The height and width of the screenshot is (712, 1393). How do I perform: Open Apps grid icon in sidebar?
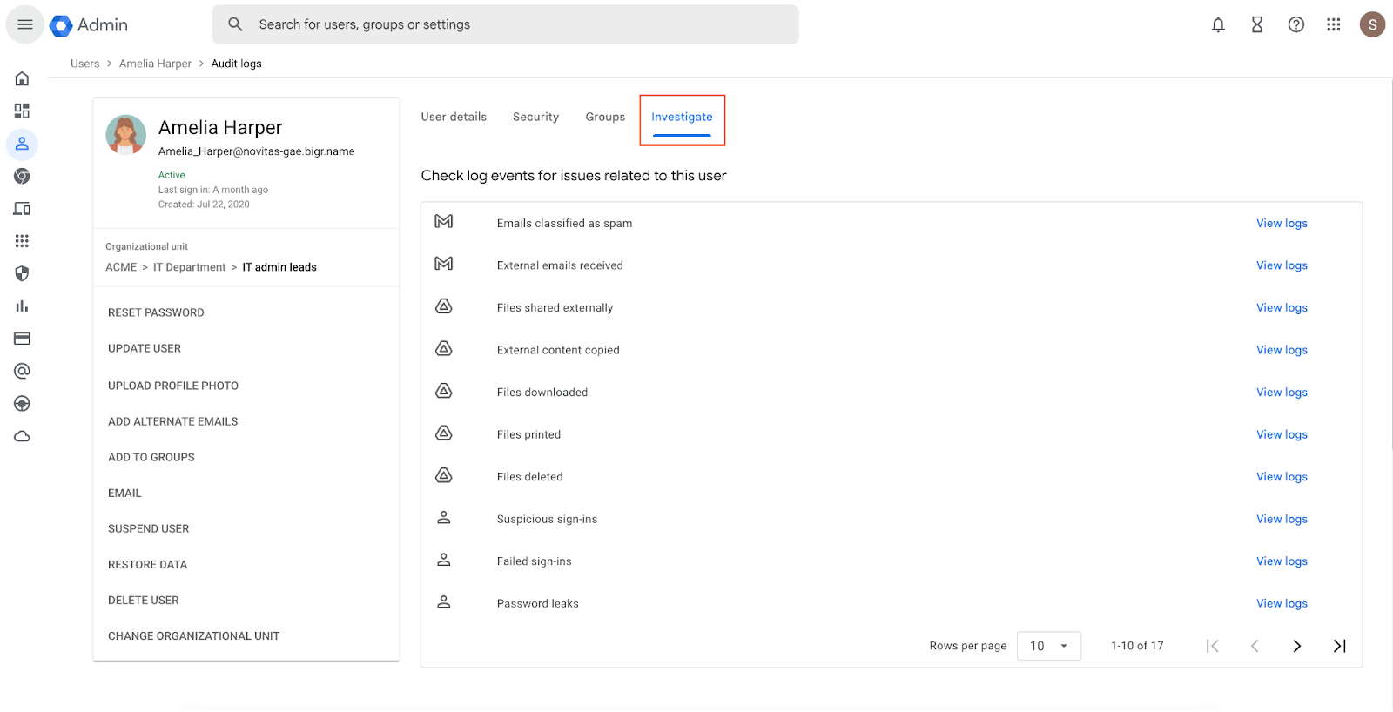22,241
